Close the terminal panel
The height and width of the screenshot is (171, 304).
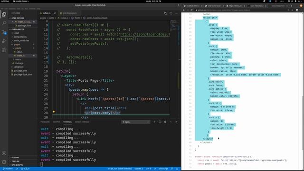tap(176, 122)
